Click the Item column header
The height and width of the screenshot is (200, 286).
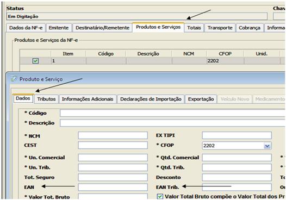tap(68, 54)
